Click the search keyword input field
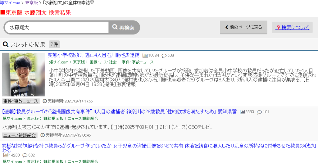Viewport: 318px width, 163px height. point(57,28)
